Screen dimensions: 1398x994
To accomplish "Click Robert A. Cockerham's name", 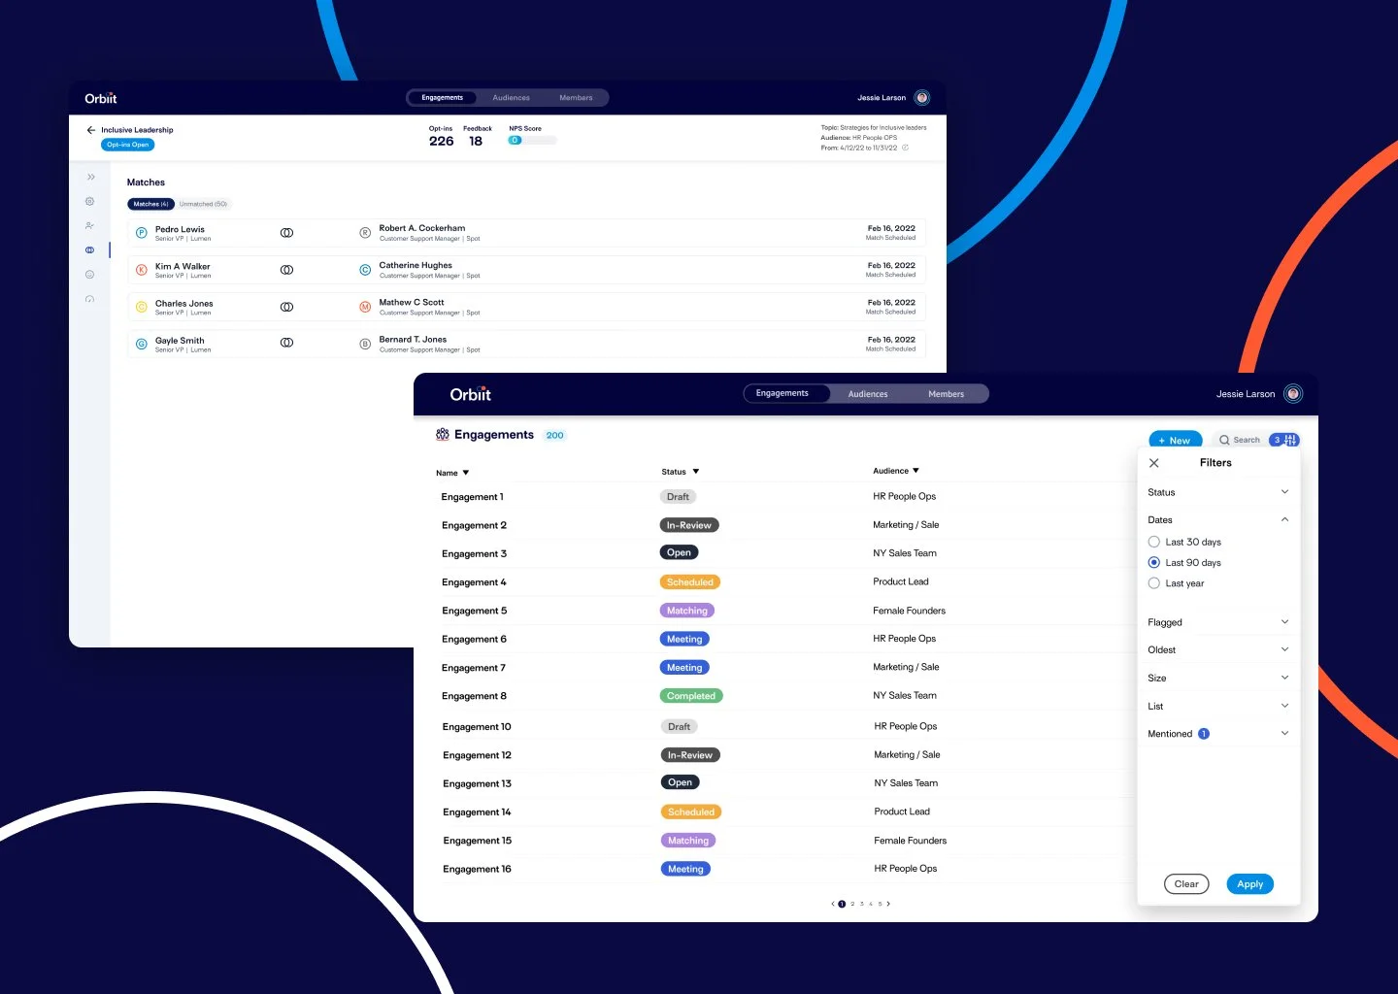I will (x=421, y=228).
